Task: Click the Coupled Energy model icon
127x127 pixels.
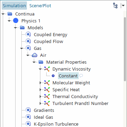Action: pos(28,34)
